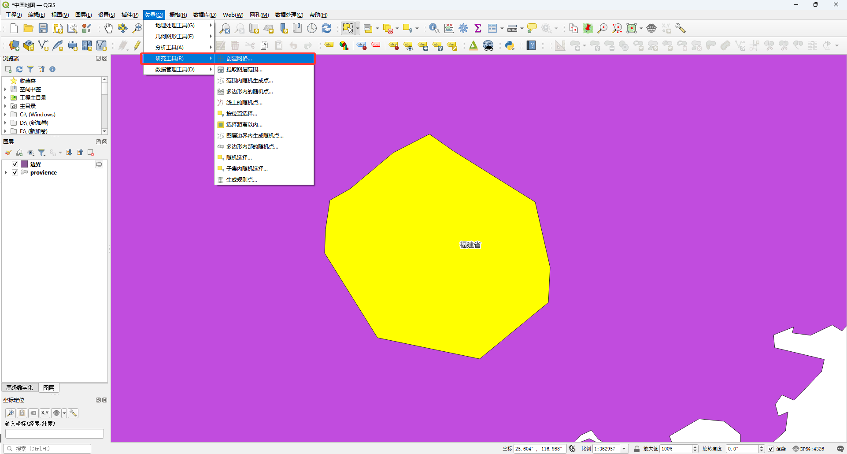This screenshot has height=454, width=847.
Task: Open Data Source Manager icon
Action: coord(14,45)
